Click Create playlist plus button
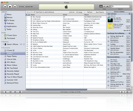This screenshot has width=133, height=111. (6, 92)
